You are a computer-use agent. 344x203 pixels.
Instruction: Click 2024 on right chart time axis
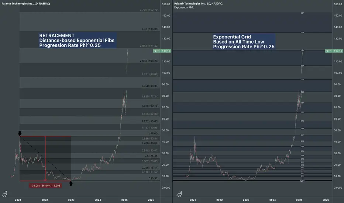coord(272,200)
